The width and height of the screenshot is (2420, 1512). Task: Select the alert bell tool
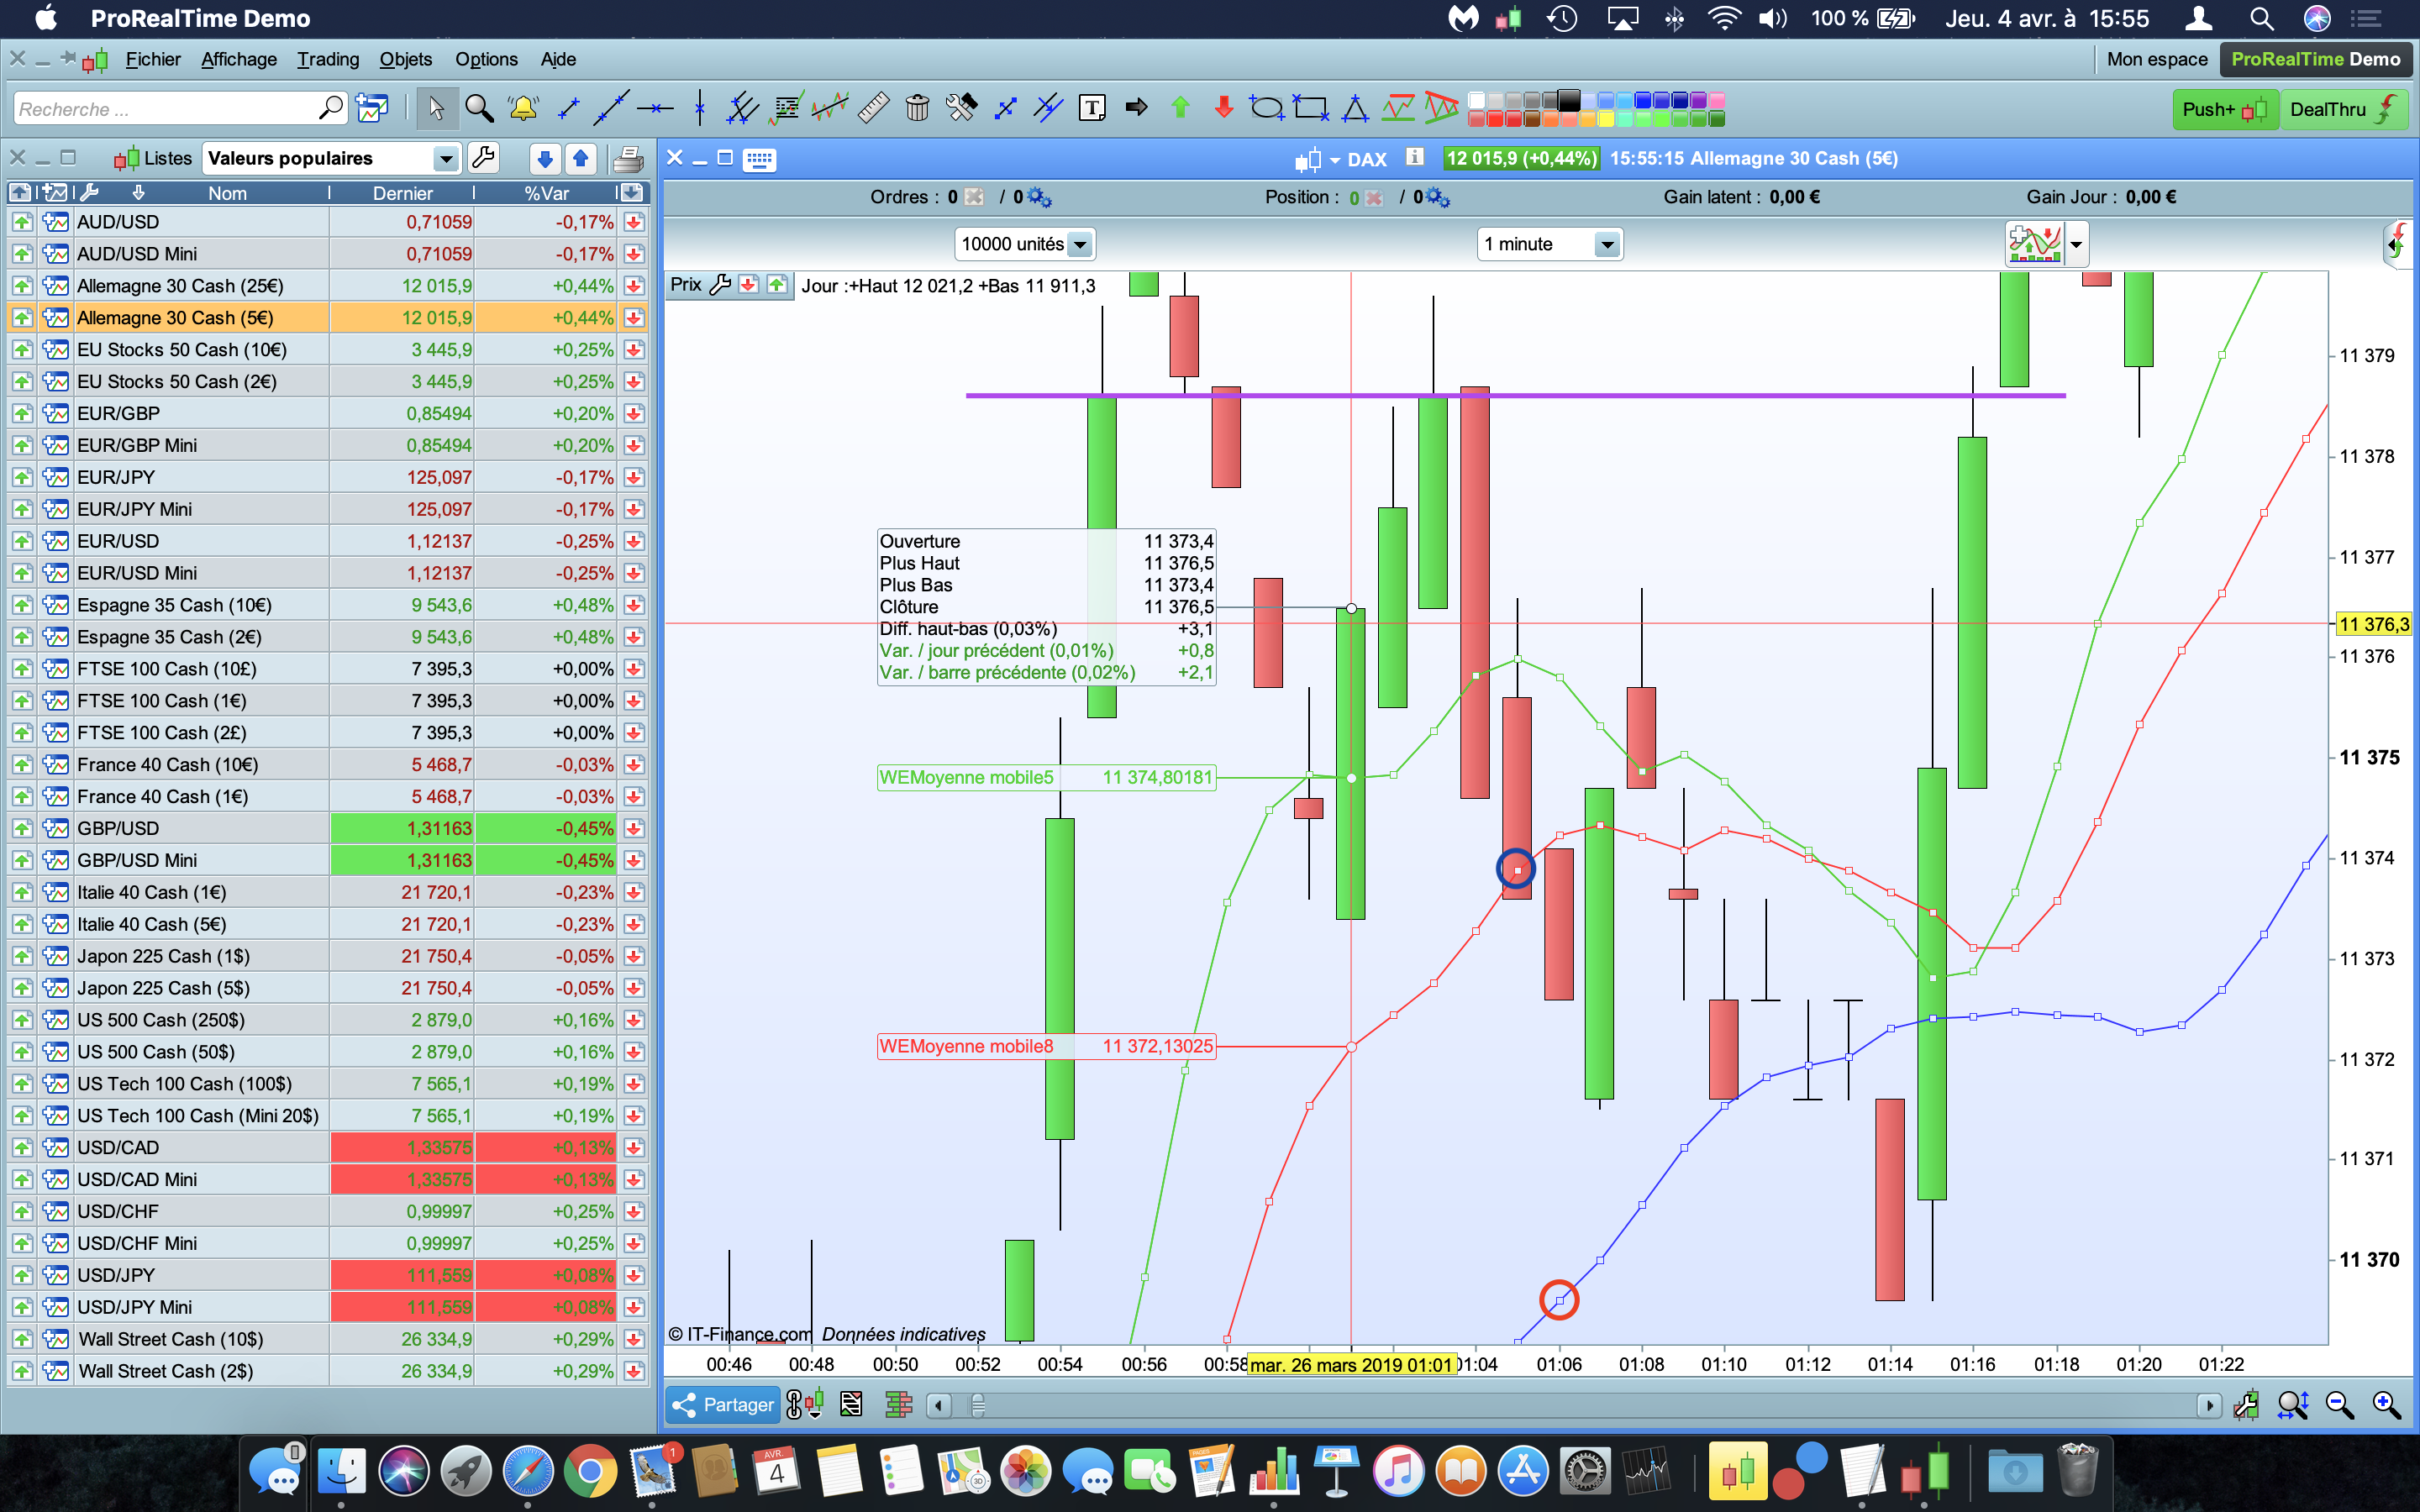[x=523, y=108]
